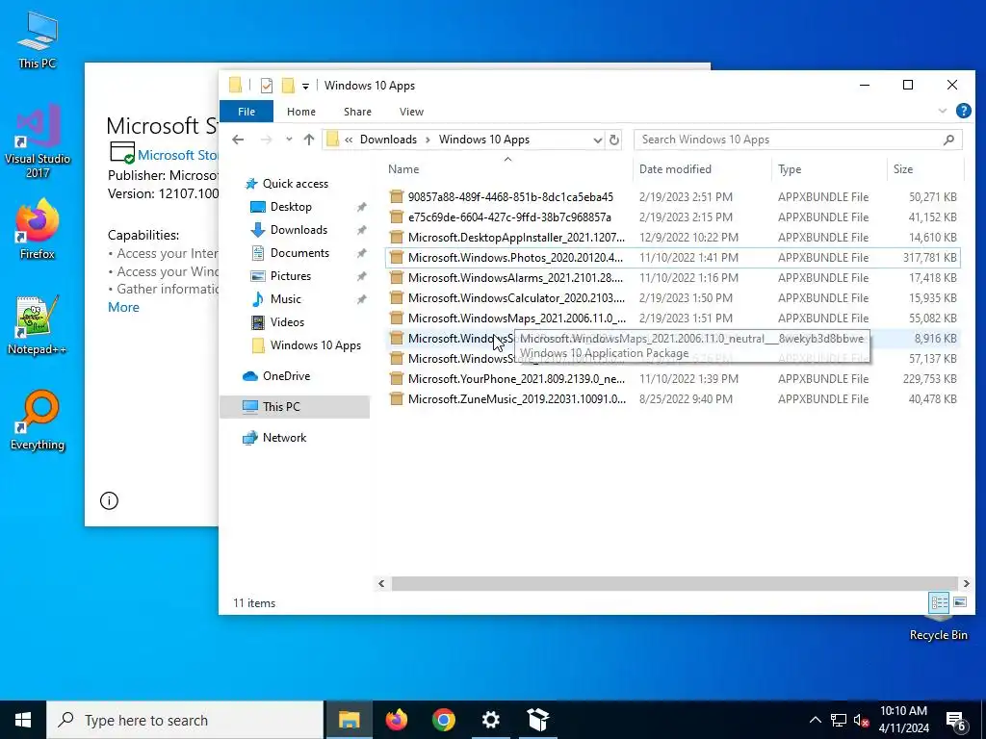The width and height of the screenshot is (986, 739).
Task: Click the scroll right arrow of the file list
Action: coord(967,583)
